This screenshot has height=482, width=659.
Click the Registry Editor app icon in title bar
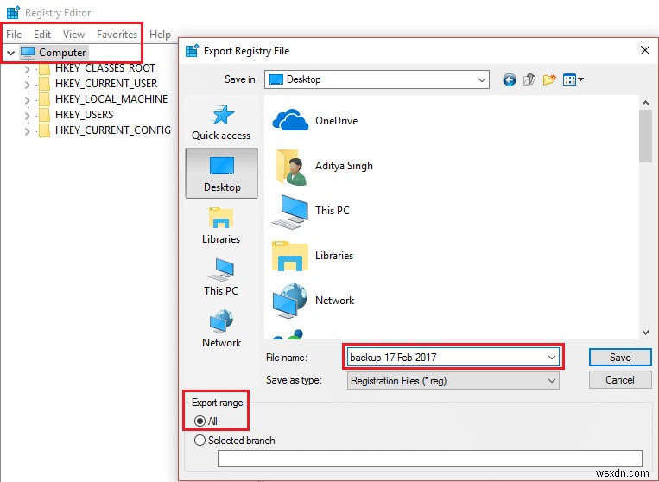coord(14,13)
